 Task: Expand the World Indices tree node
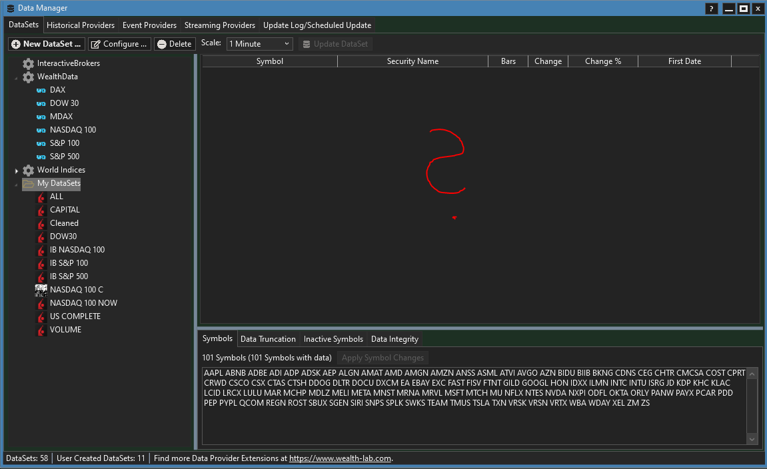coord(16,171)
